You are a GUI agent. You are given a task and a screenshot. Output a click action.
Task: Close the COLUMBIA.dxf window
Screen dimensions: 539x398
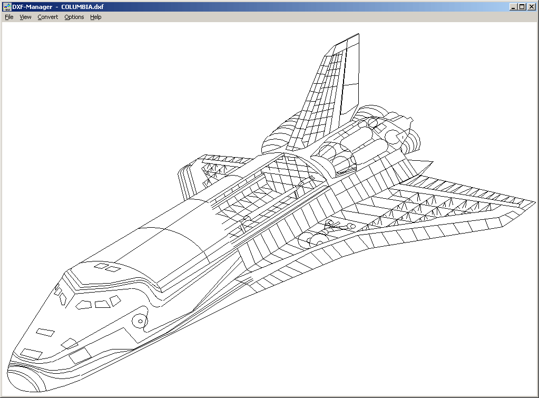point(531,7)
